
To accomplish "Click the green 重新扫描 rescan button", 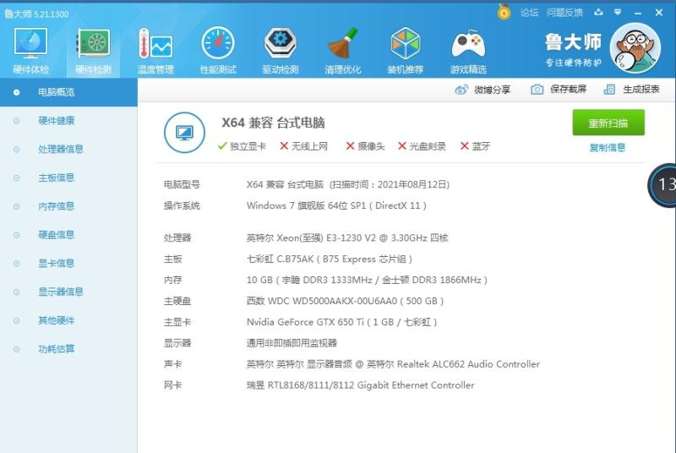I will pos(608,123).
